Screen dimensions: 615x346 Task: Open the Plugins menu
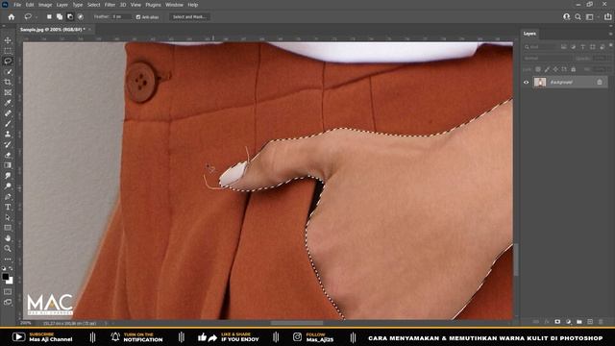pos(153,5)
